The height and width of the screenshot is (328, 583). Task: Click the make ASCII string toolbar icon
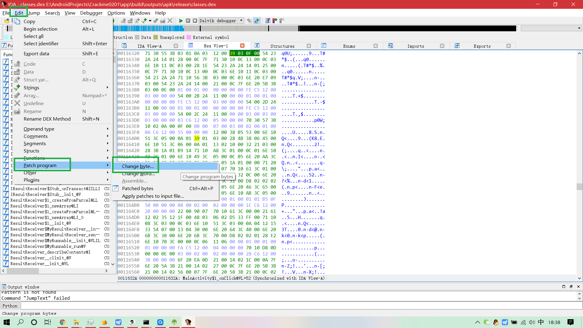pos(137,21)
